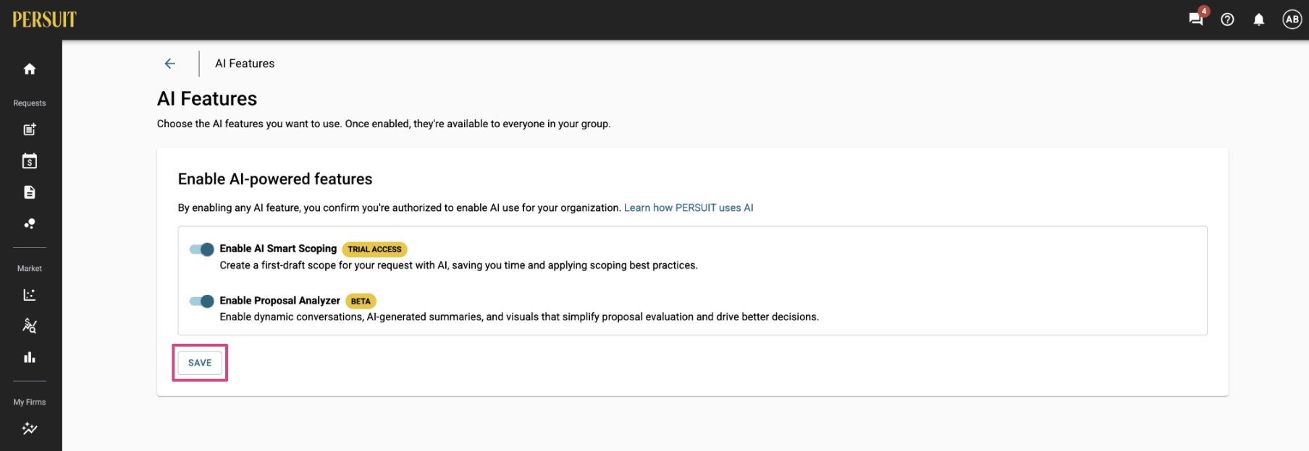This screenshot has height=451, width=1309.
Task: Open the calendar dollar icon in sidebar
Action: point(30,160)
